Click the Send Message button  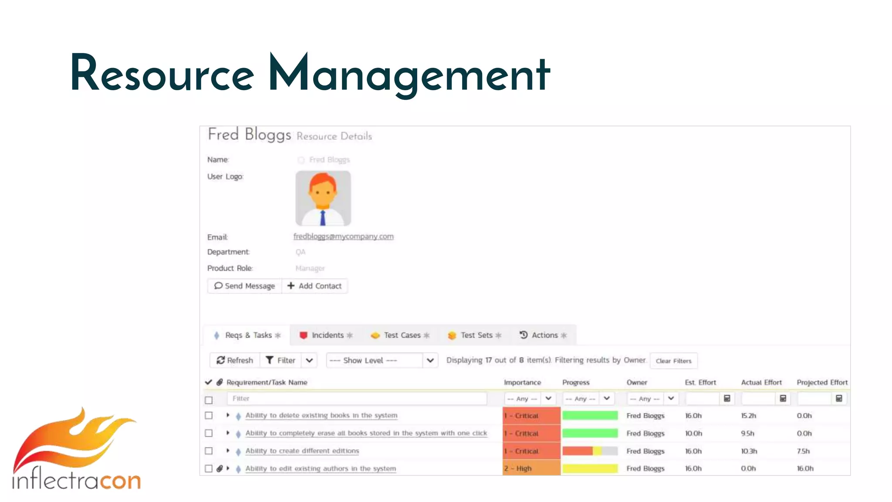click(245, 286)
